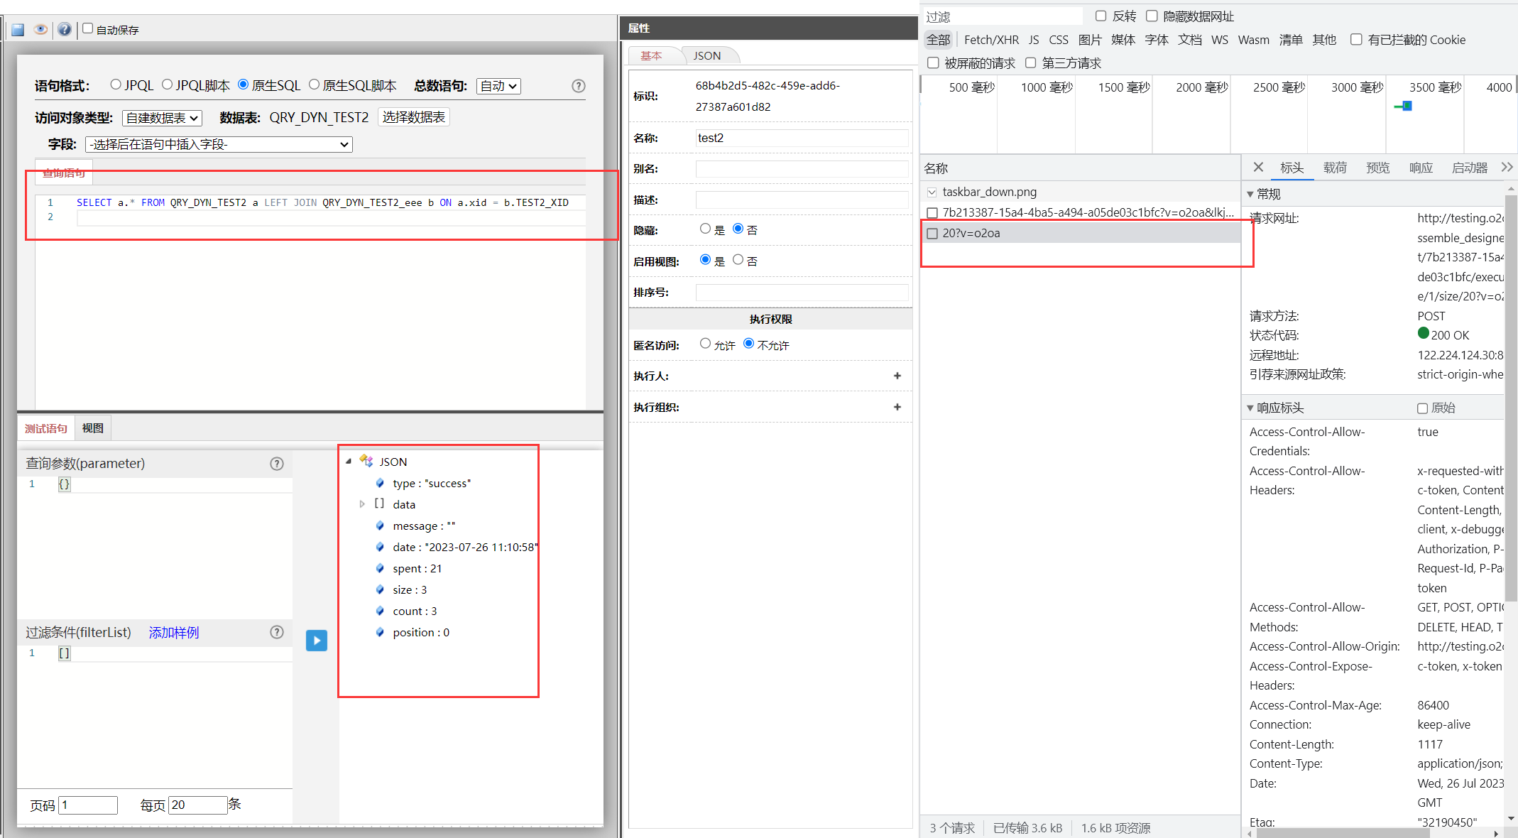Click the 添加样例 link
Screen dimensions: 1518x838
174,633
